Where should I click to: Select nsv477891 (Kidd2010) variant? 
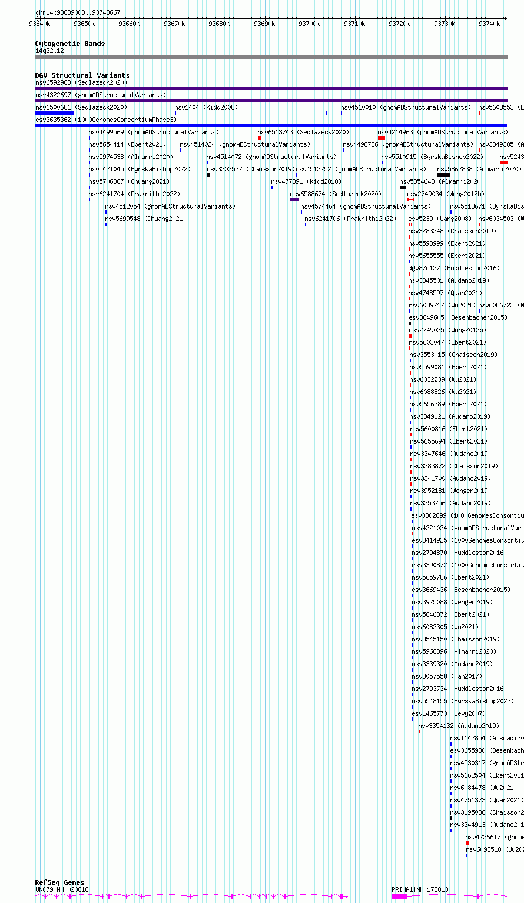pyautogui.click(x=306, y=181)
